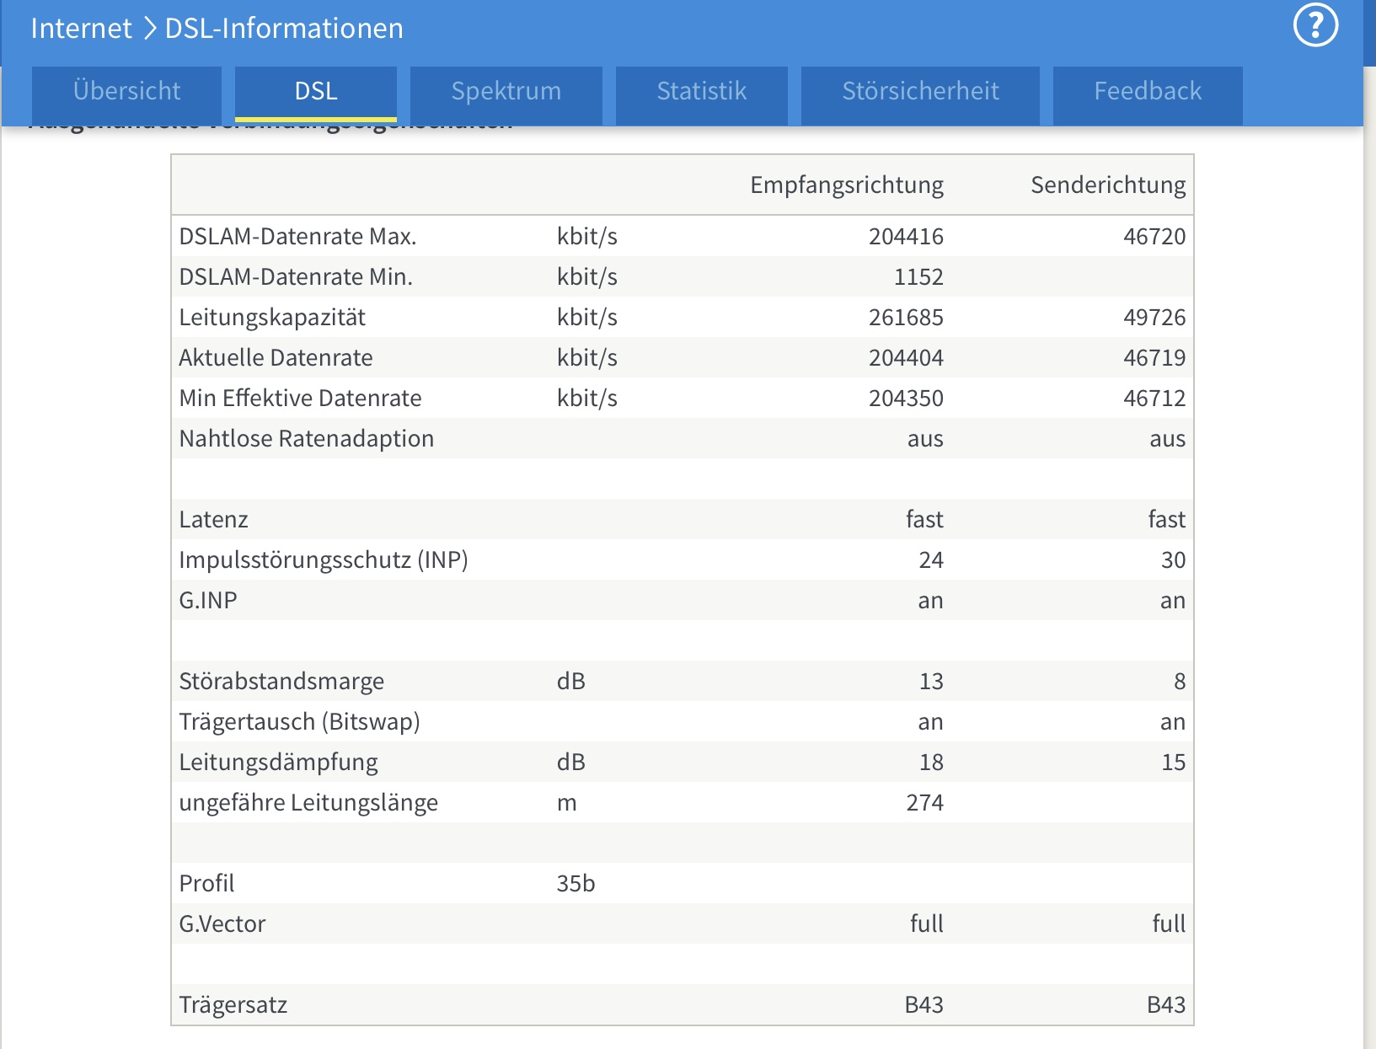Viewport: 1376px width, 1049px height.
Task: Click the m unit of Leitungslänge
Action: pyautogui.click(x=566, y=803)
